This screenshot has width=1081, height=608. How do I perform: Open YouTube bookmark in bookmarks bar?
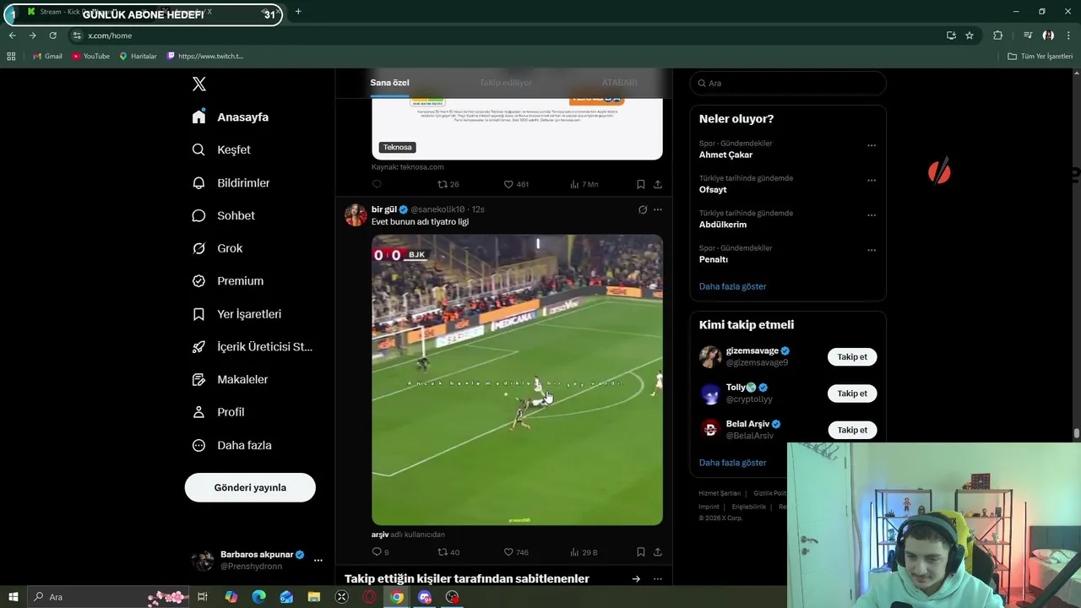pos(90,56)
